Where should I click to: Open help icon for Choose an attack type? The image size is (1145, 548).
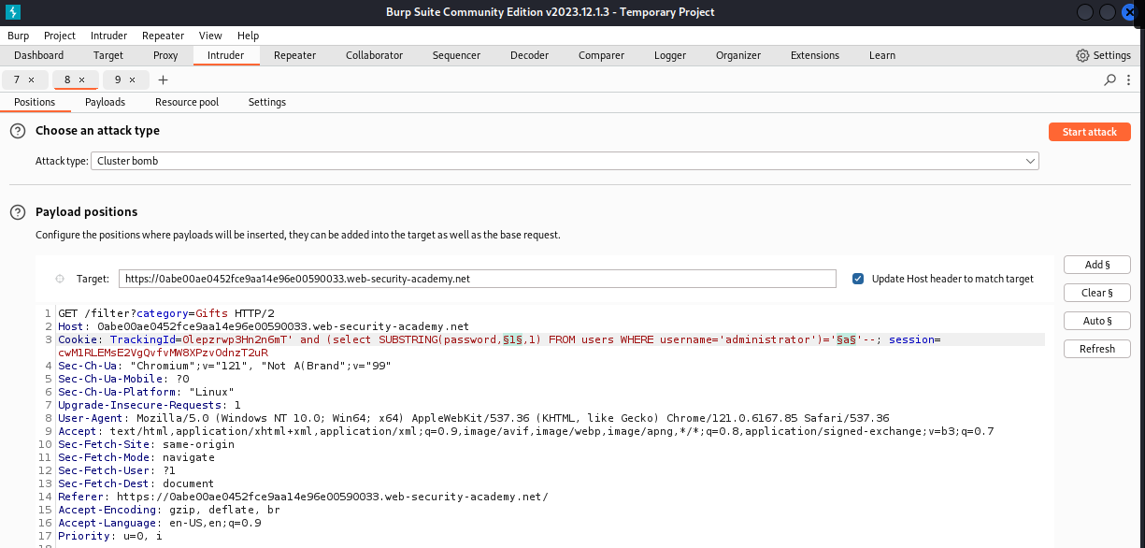(x=18, y=131)
